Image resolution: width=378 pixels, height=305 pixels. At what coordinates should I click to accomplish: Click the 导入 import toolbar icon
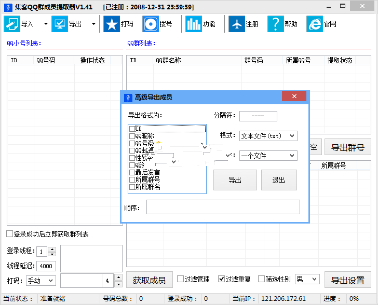pyautogui.click(x=12, y=24)
